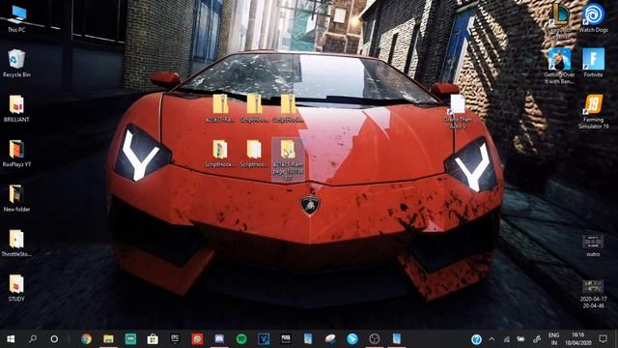Launch PUBG from taskbar

point(286,338)
